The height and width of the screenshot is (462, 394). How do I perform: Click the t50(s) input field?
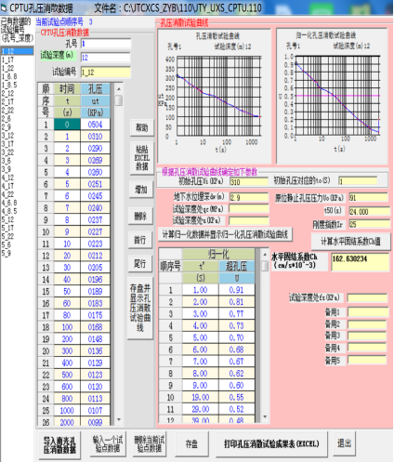tap(370, 212)
